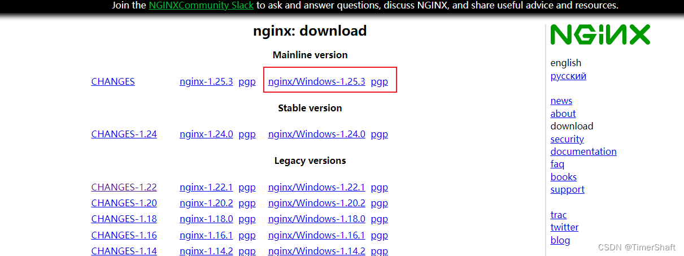The width and height of the screenshot is (684, 256).
Task: Download nginx-1.25.3 source link
Action: click(x=206, y=81)
